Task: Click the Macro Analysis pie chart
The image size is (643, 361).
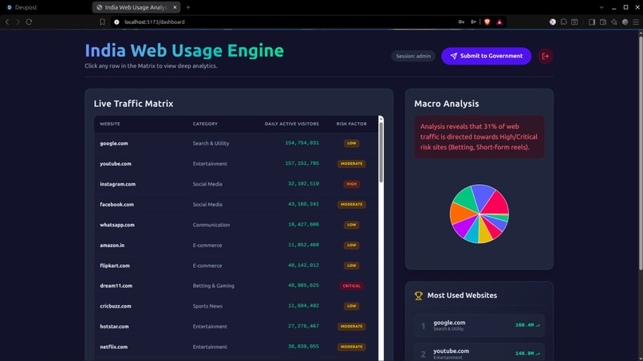Action: (479, 214)
